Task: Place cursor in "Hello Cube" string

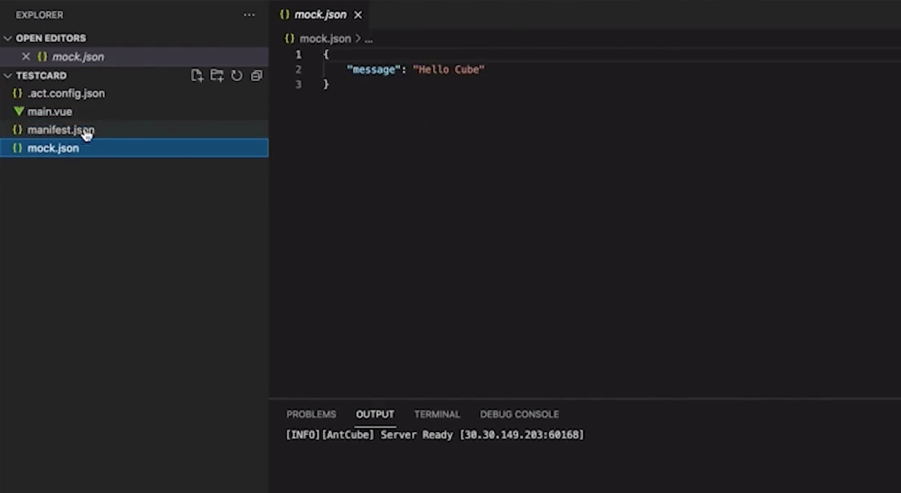Action: point(449,69)
